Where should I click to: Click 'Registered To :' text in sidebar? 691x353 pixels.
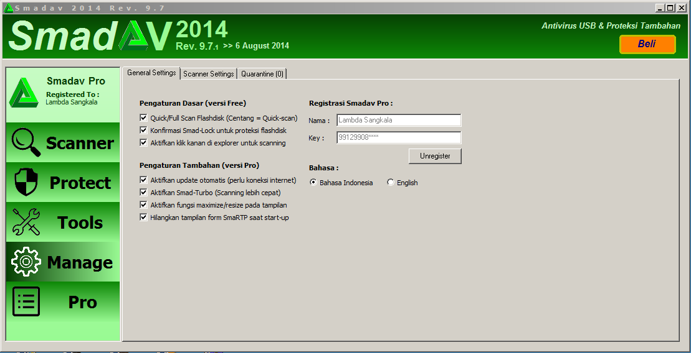[x=72, y=94]
